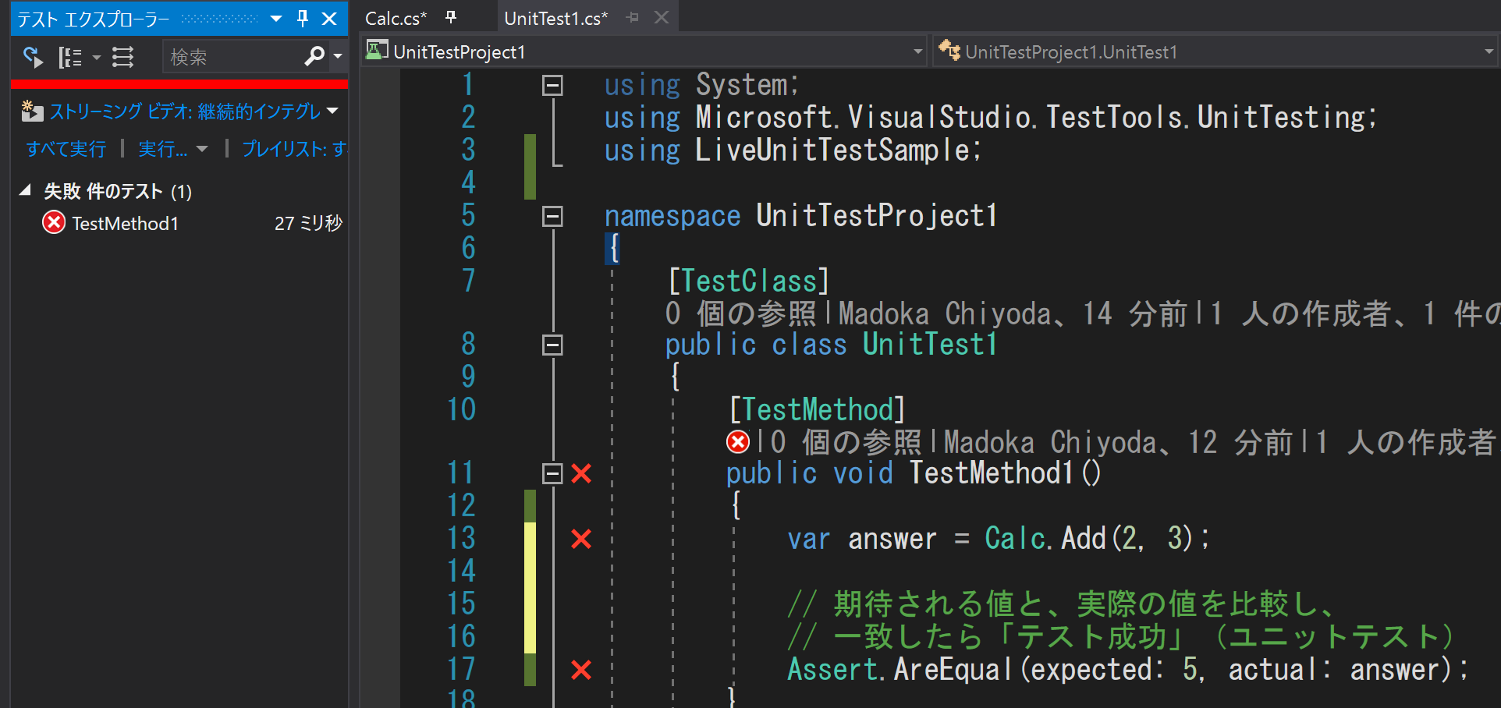Click the magnifier search icon
The width and height of the screenshot is (1501, 708).
[314, 56]
